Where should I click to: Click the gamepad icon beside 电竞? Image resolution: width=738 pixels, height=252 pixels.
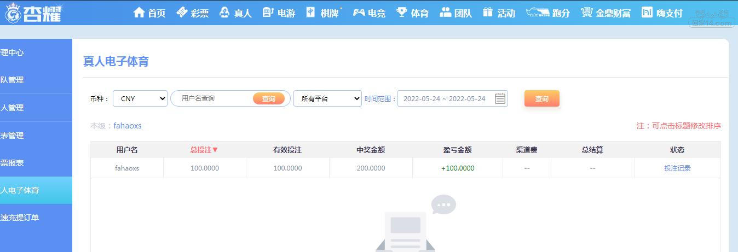coord(359,12)
